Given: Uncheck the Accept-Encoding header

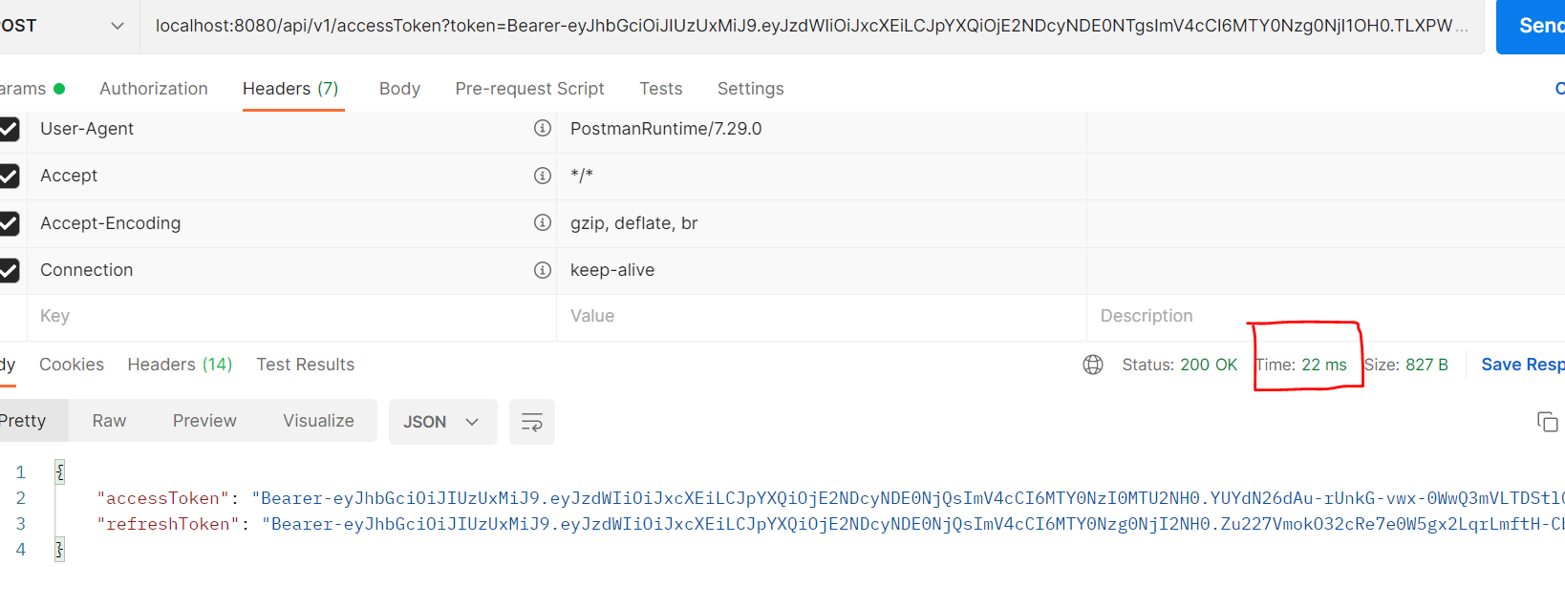Looking at the screenshot, I should click(x=10, y=223).
